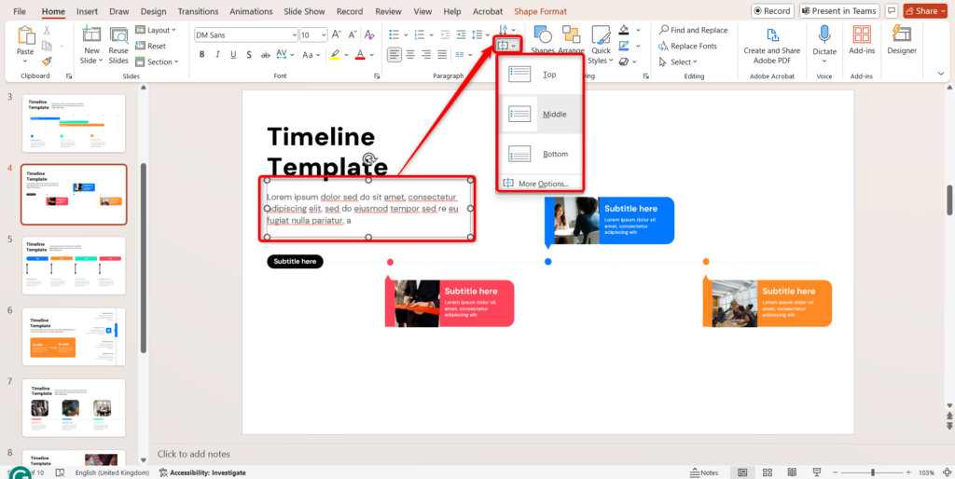Open Reuse Slides
Viewport: 955px width, 479px height.
coord(118,43)
